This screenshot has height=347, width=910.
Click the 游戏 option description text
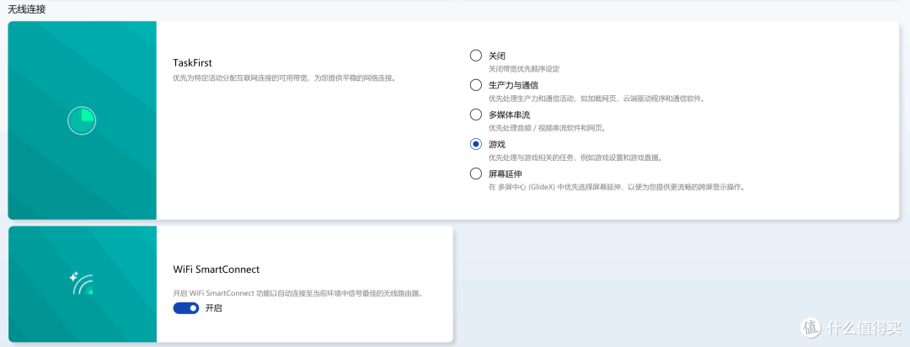[x=575, y=157]
